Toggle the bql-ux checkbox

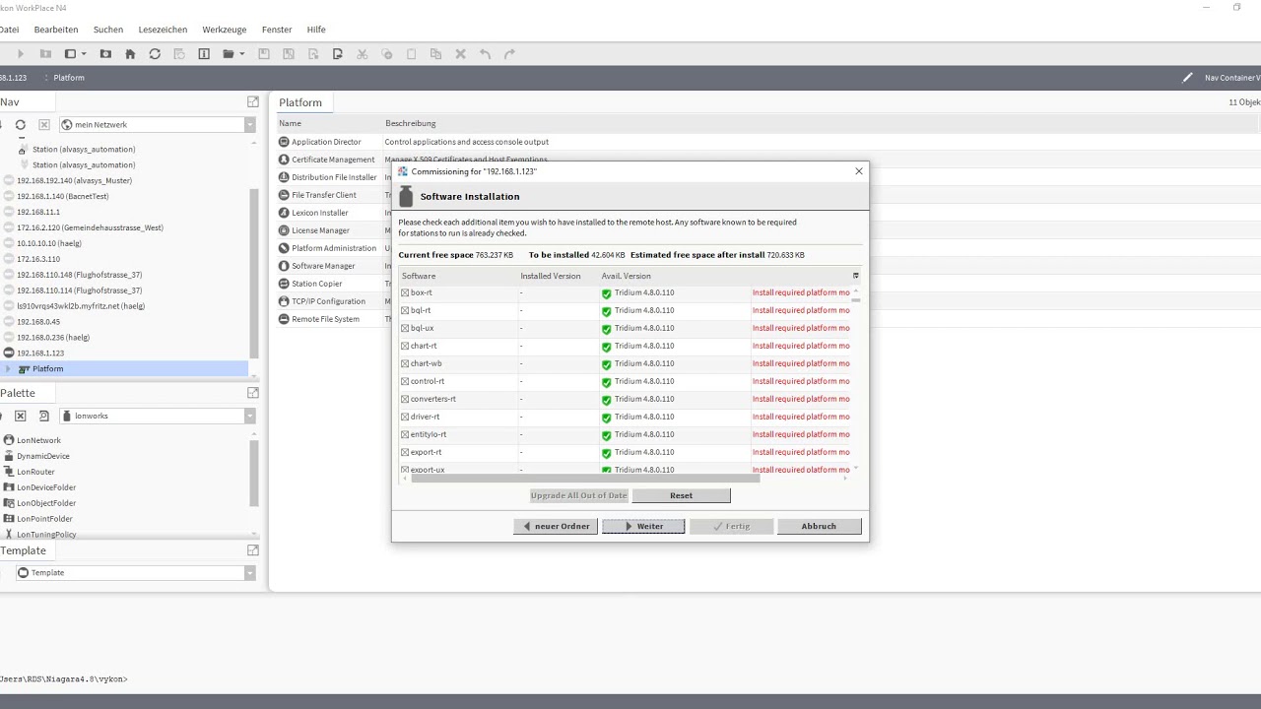405,328
